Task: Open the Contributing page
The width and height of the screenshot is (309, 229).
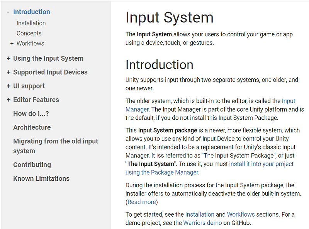Action: 32,165
